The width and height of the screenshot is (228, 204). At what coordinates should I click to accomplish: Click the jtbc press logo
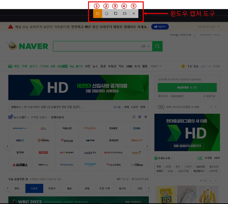coord(43,128)
